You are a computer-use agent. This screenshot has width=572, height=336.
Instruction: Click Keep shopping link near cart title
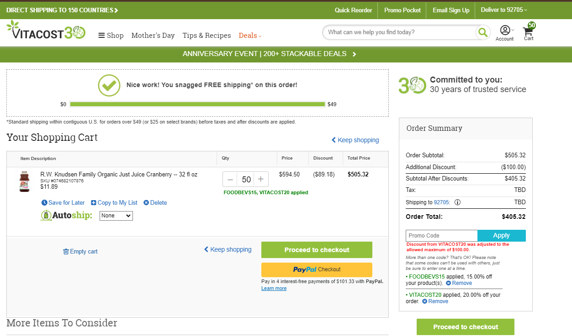click(x=355, y=140)
